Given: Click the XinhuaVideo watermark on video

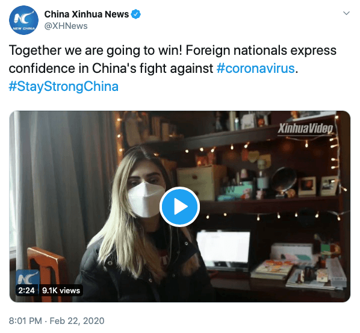Looking at the screenshot, I should click(305, 129).
